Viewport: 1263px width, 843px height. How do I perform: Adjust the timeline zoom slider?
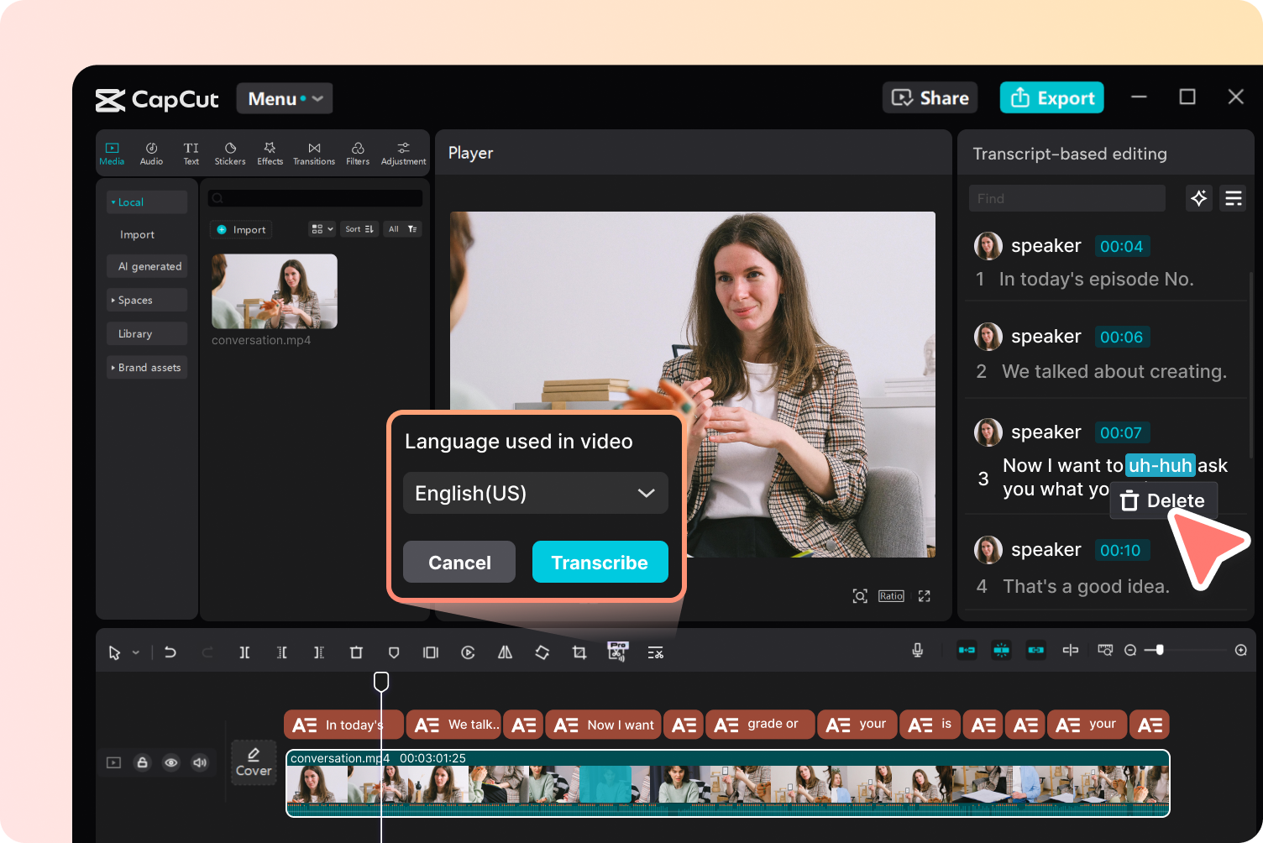click(1161, 650)
